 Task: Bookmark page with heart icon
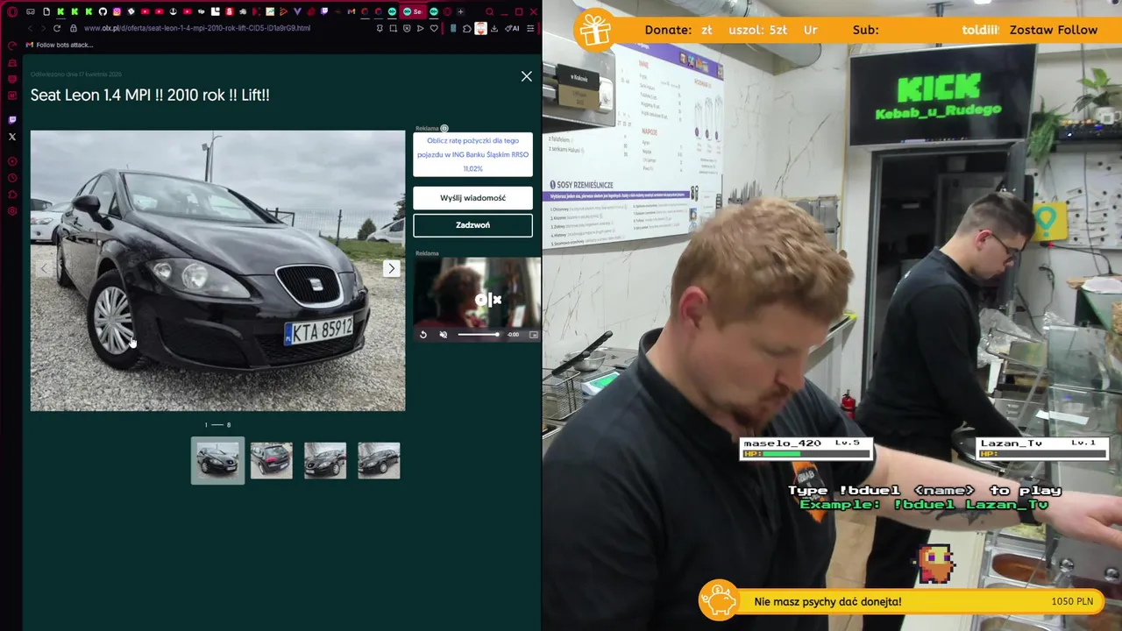click(x=434, y=28)
